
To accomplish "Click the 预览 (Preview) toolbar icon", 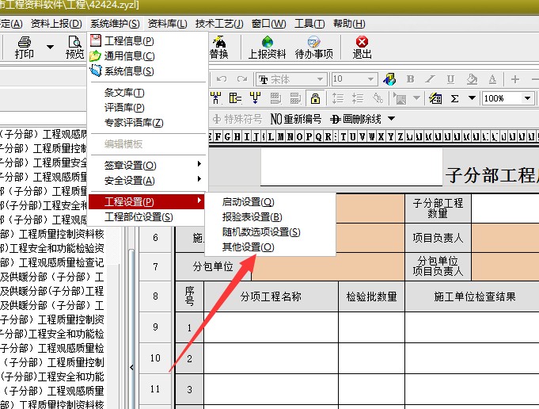I will [74, 47].
